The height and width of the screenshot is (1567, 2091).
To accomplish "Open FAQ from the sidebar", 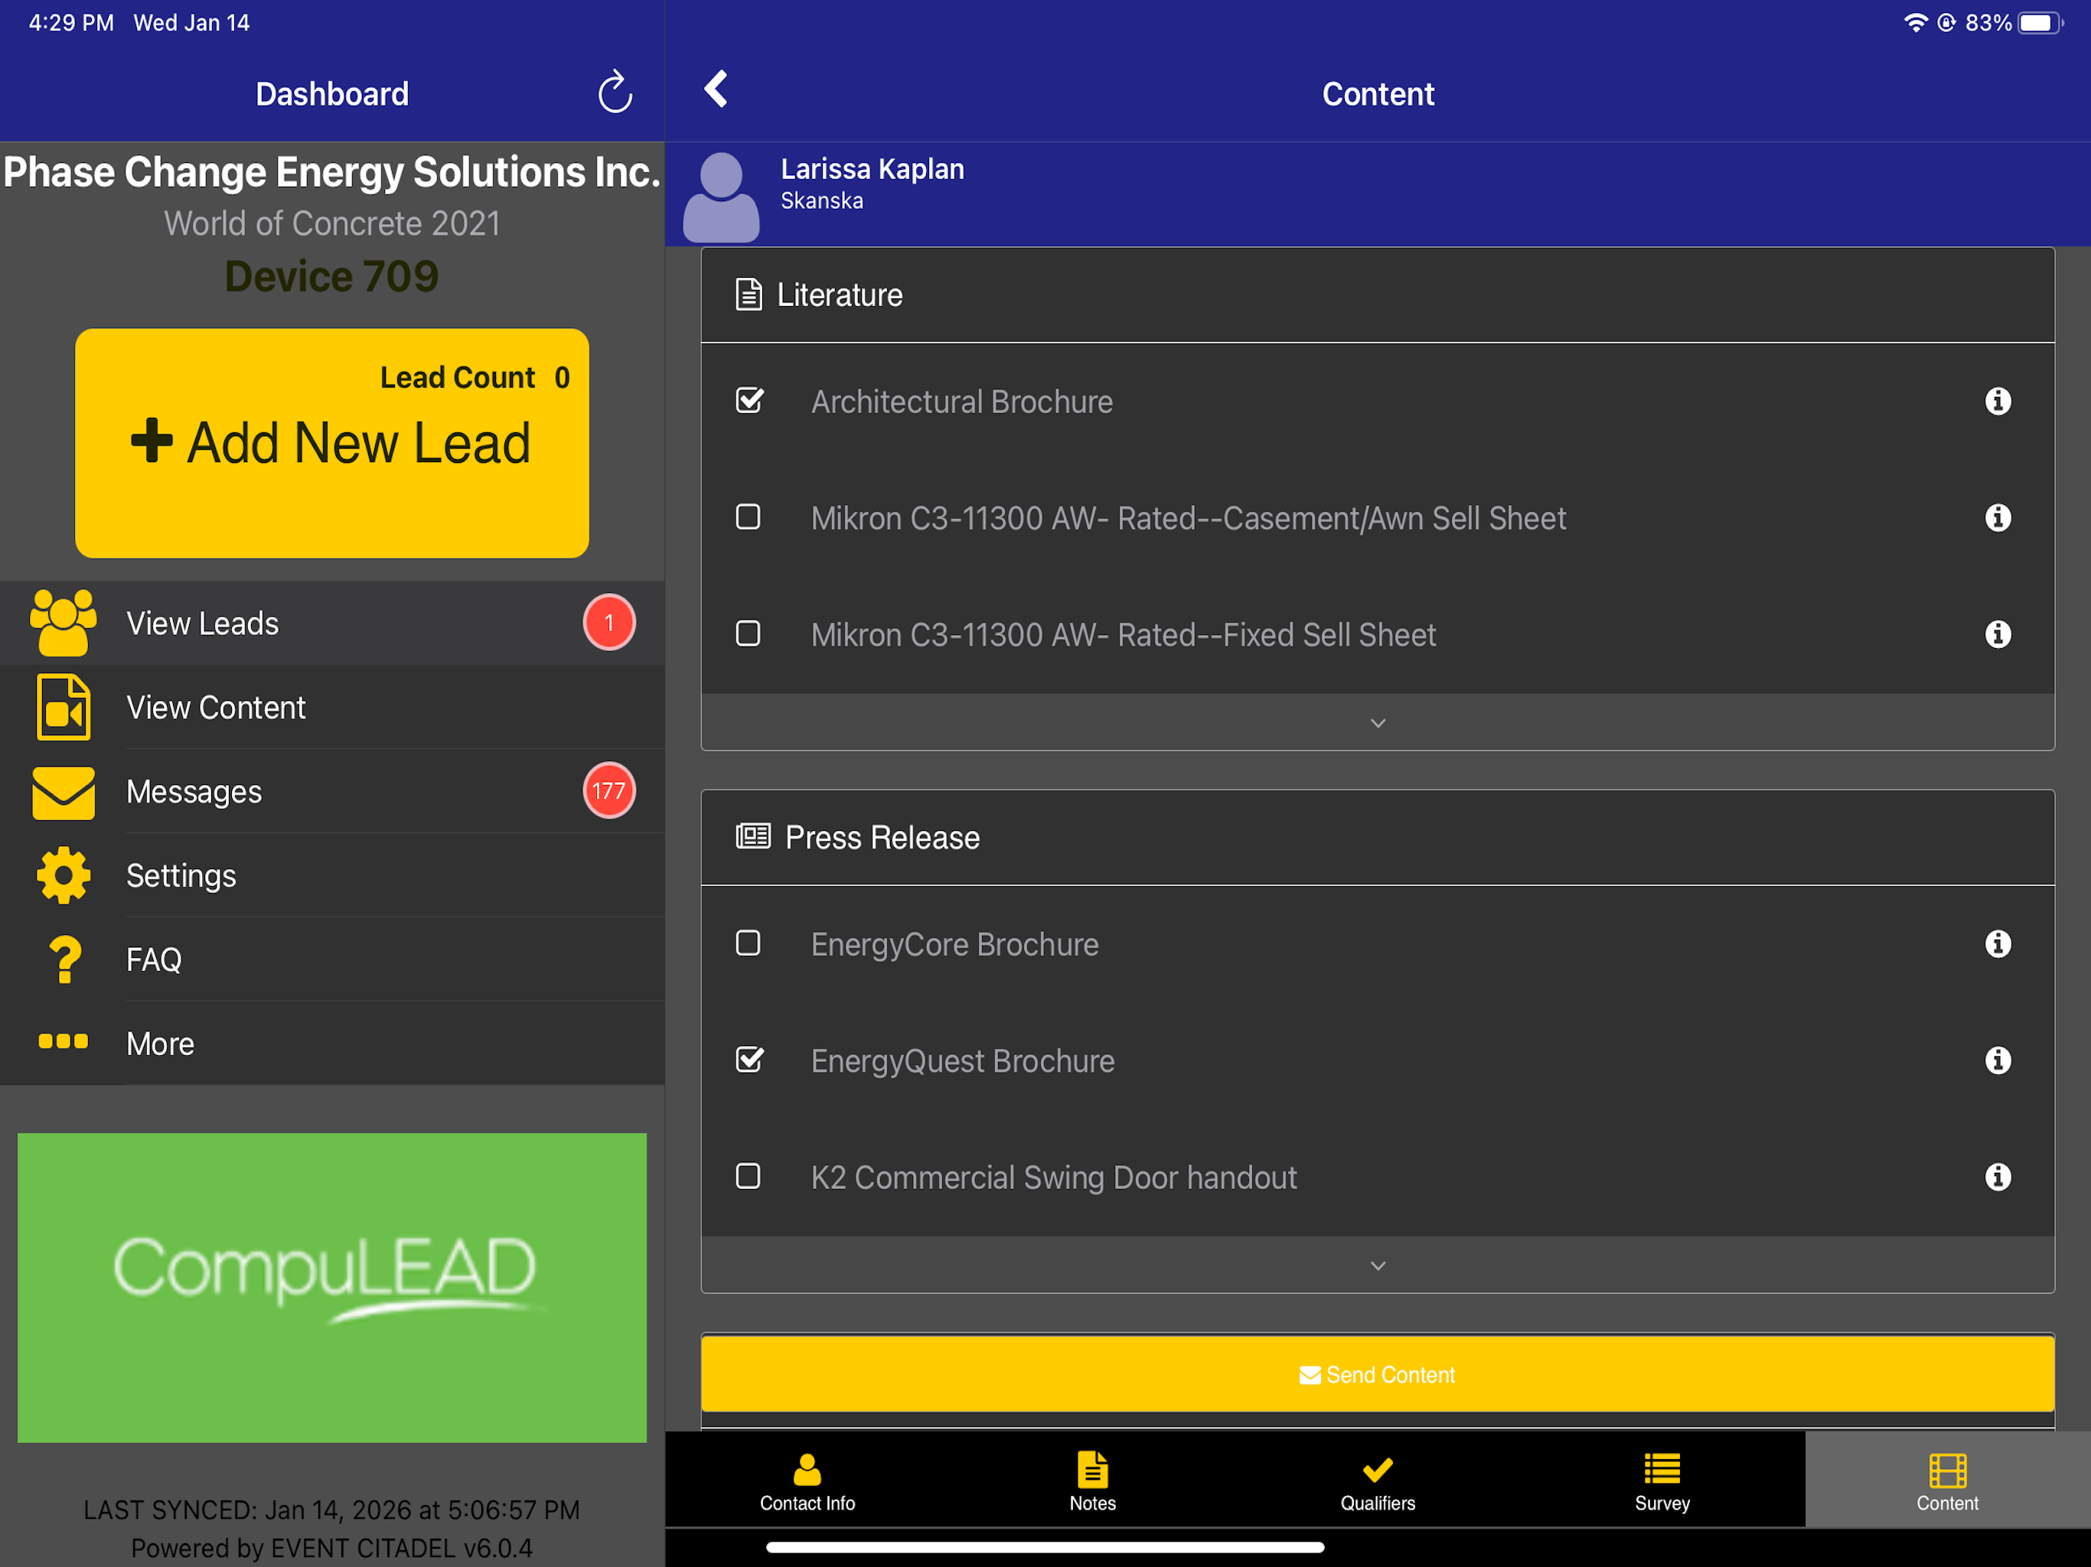I will coord(332,960).
